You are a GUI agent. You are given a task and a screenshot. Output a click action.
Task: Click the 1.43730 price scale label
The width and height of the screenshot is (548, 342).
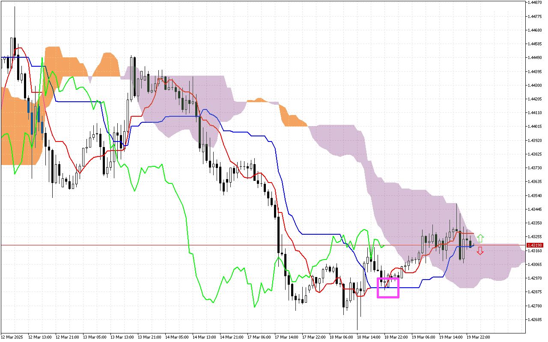535,168
